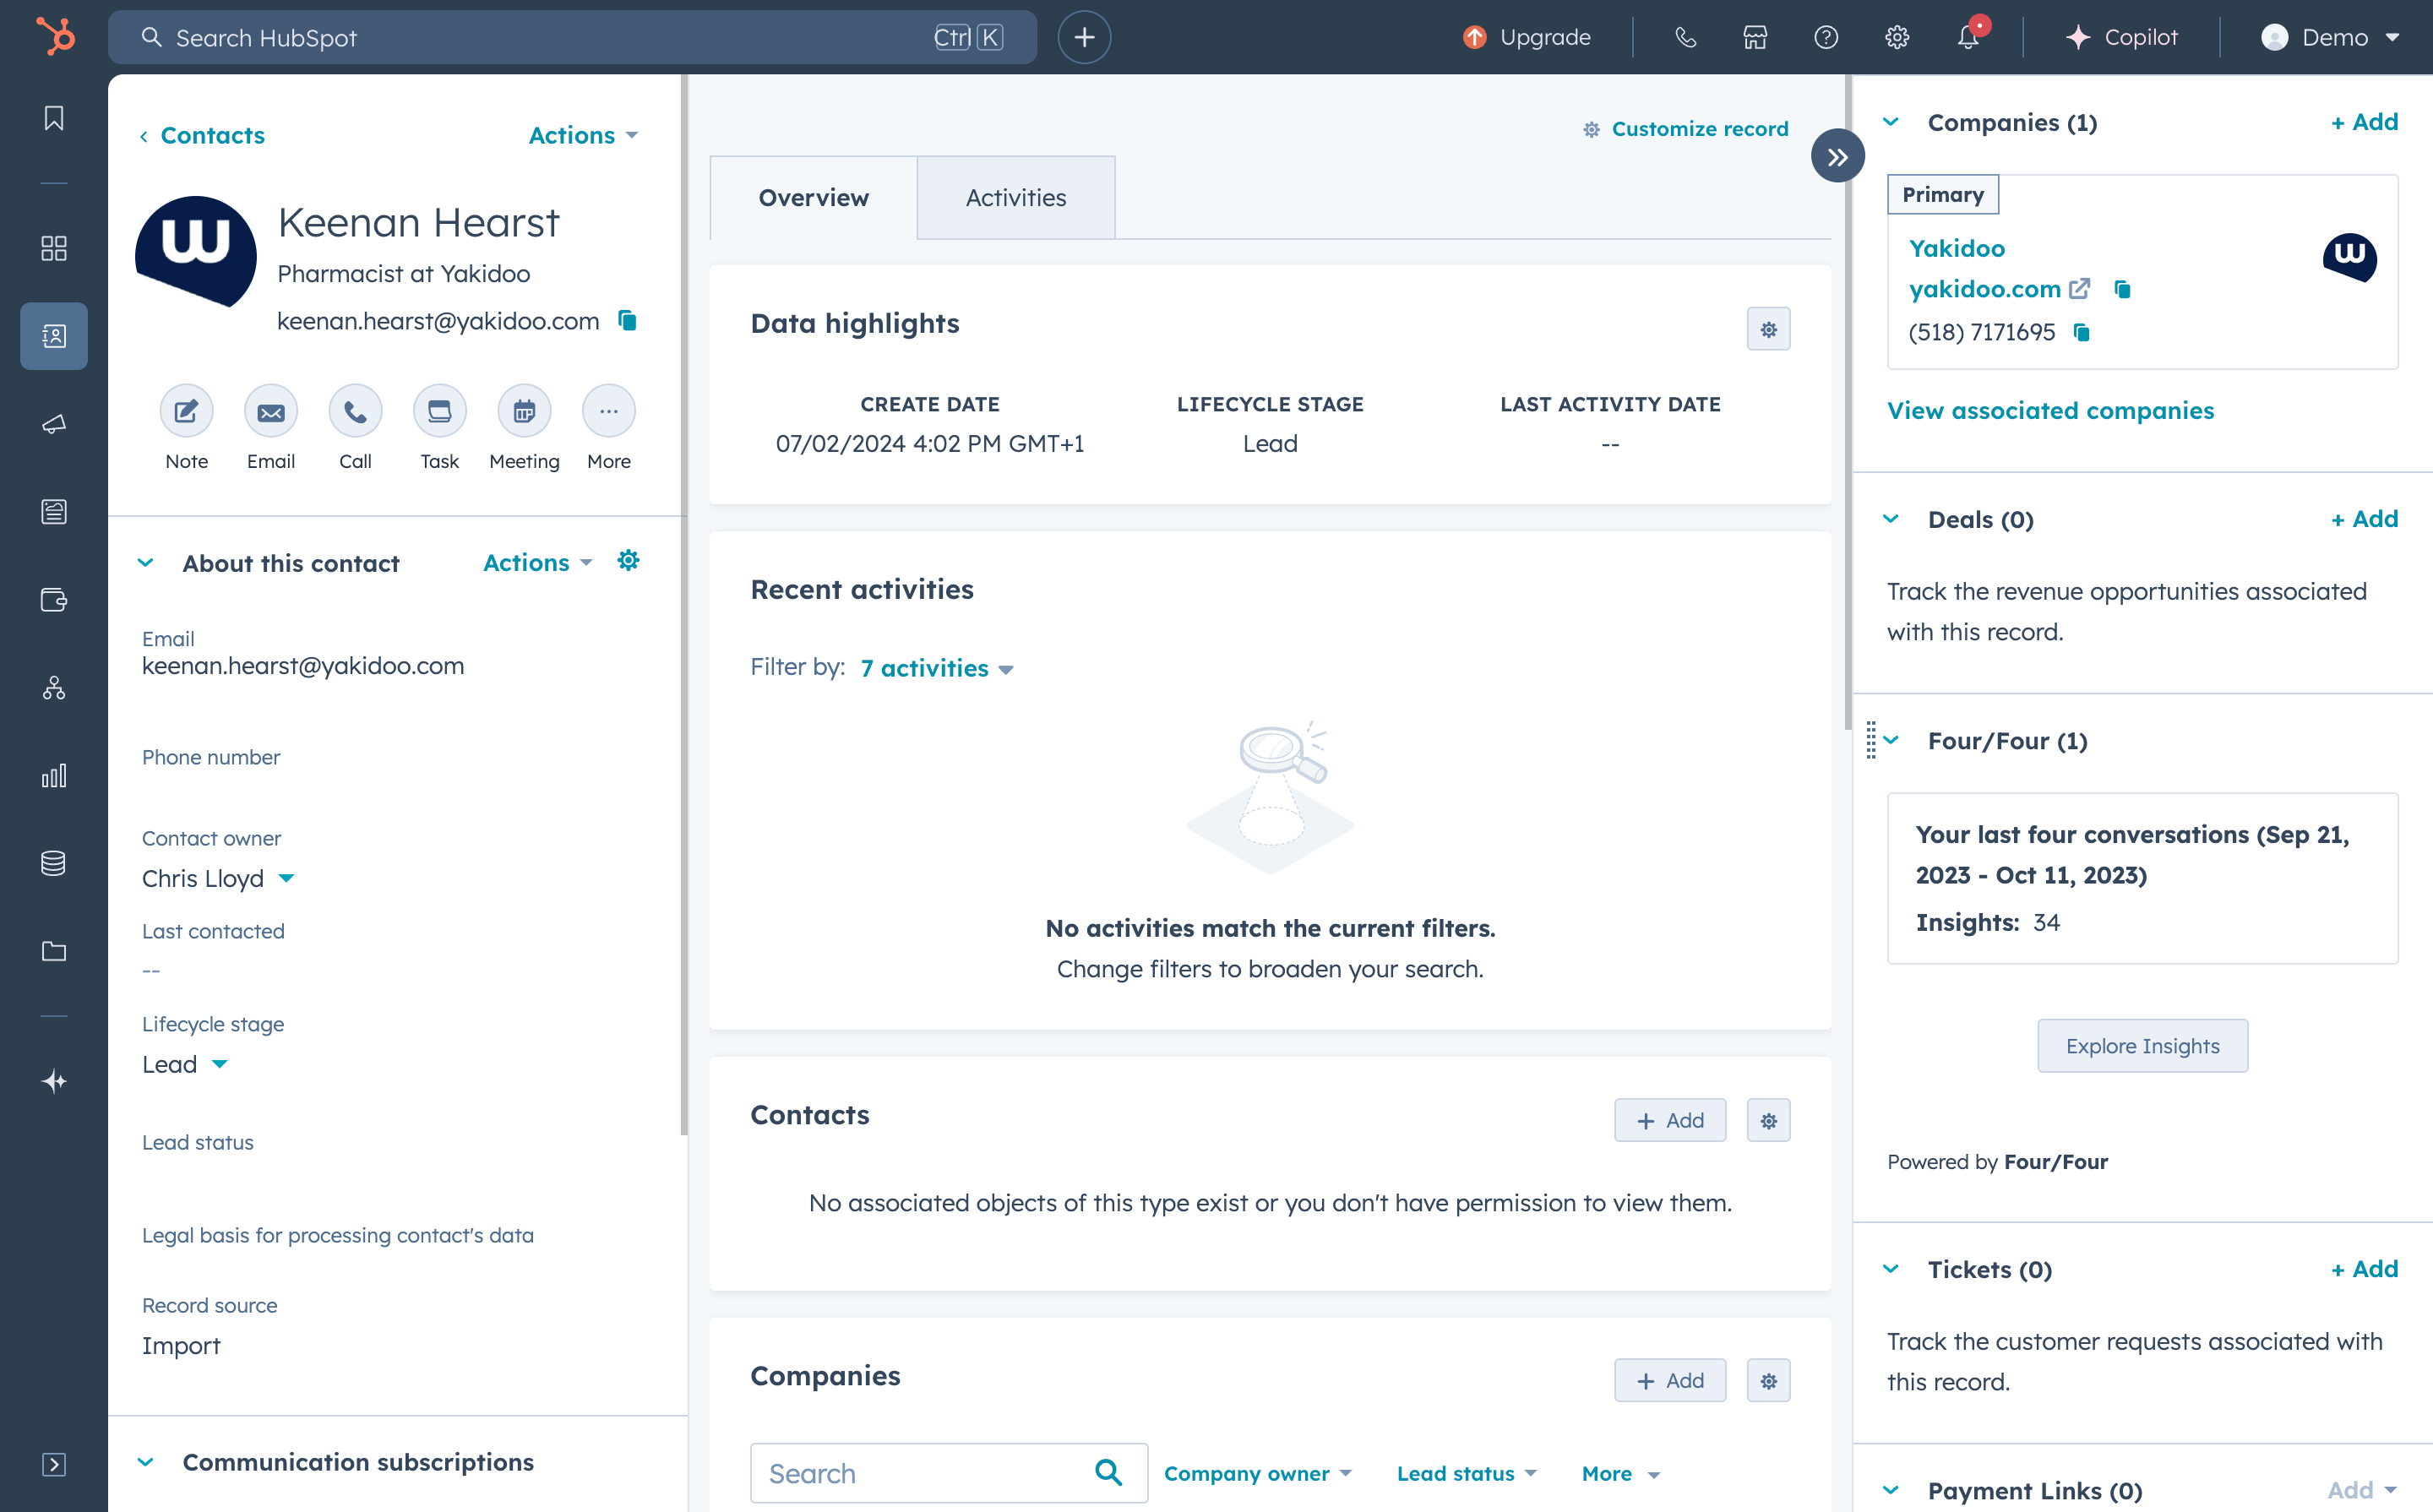Screen dimensions: 2433x1512
Task: Switch to the Activities tab
Action: click(1015, 198)
